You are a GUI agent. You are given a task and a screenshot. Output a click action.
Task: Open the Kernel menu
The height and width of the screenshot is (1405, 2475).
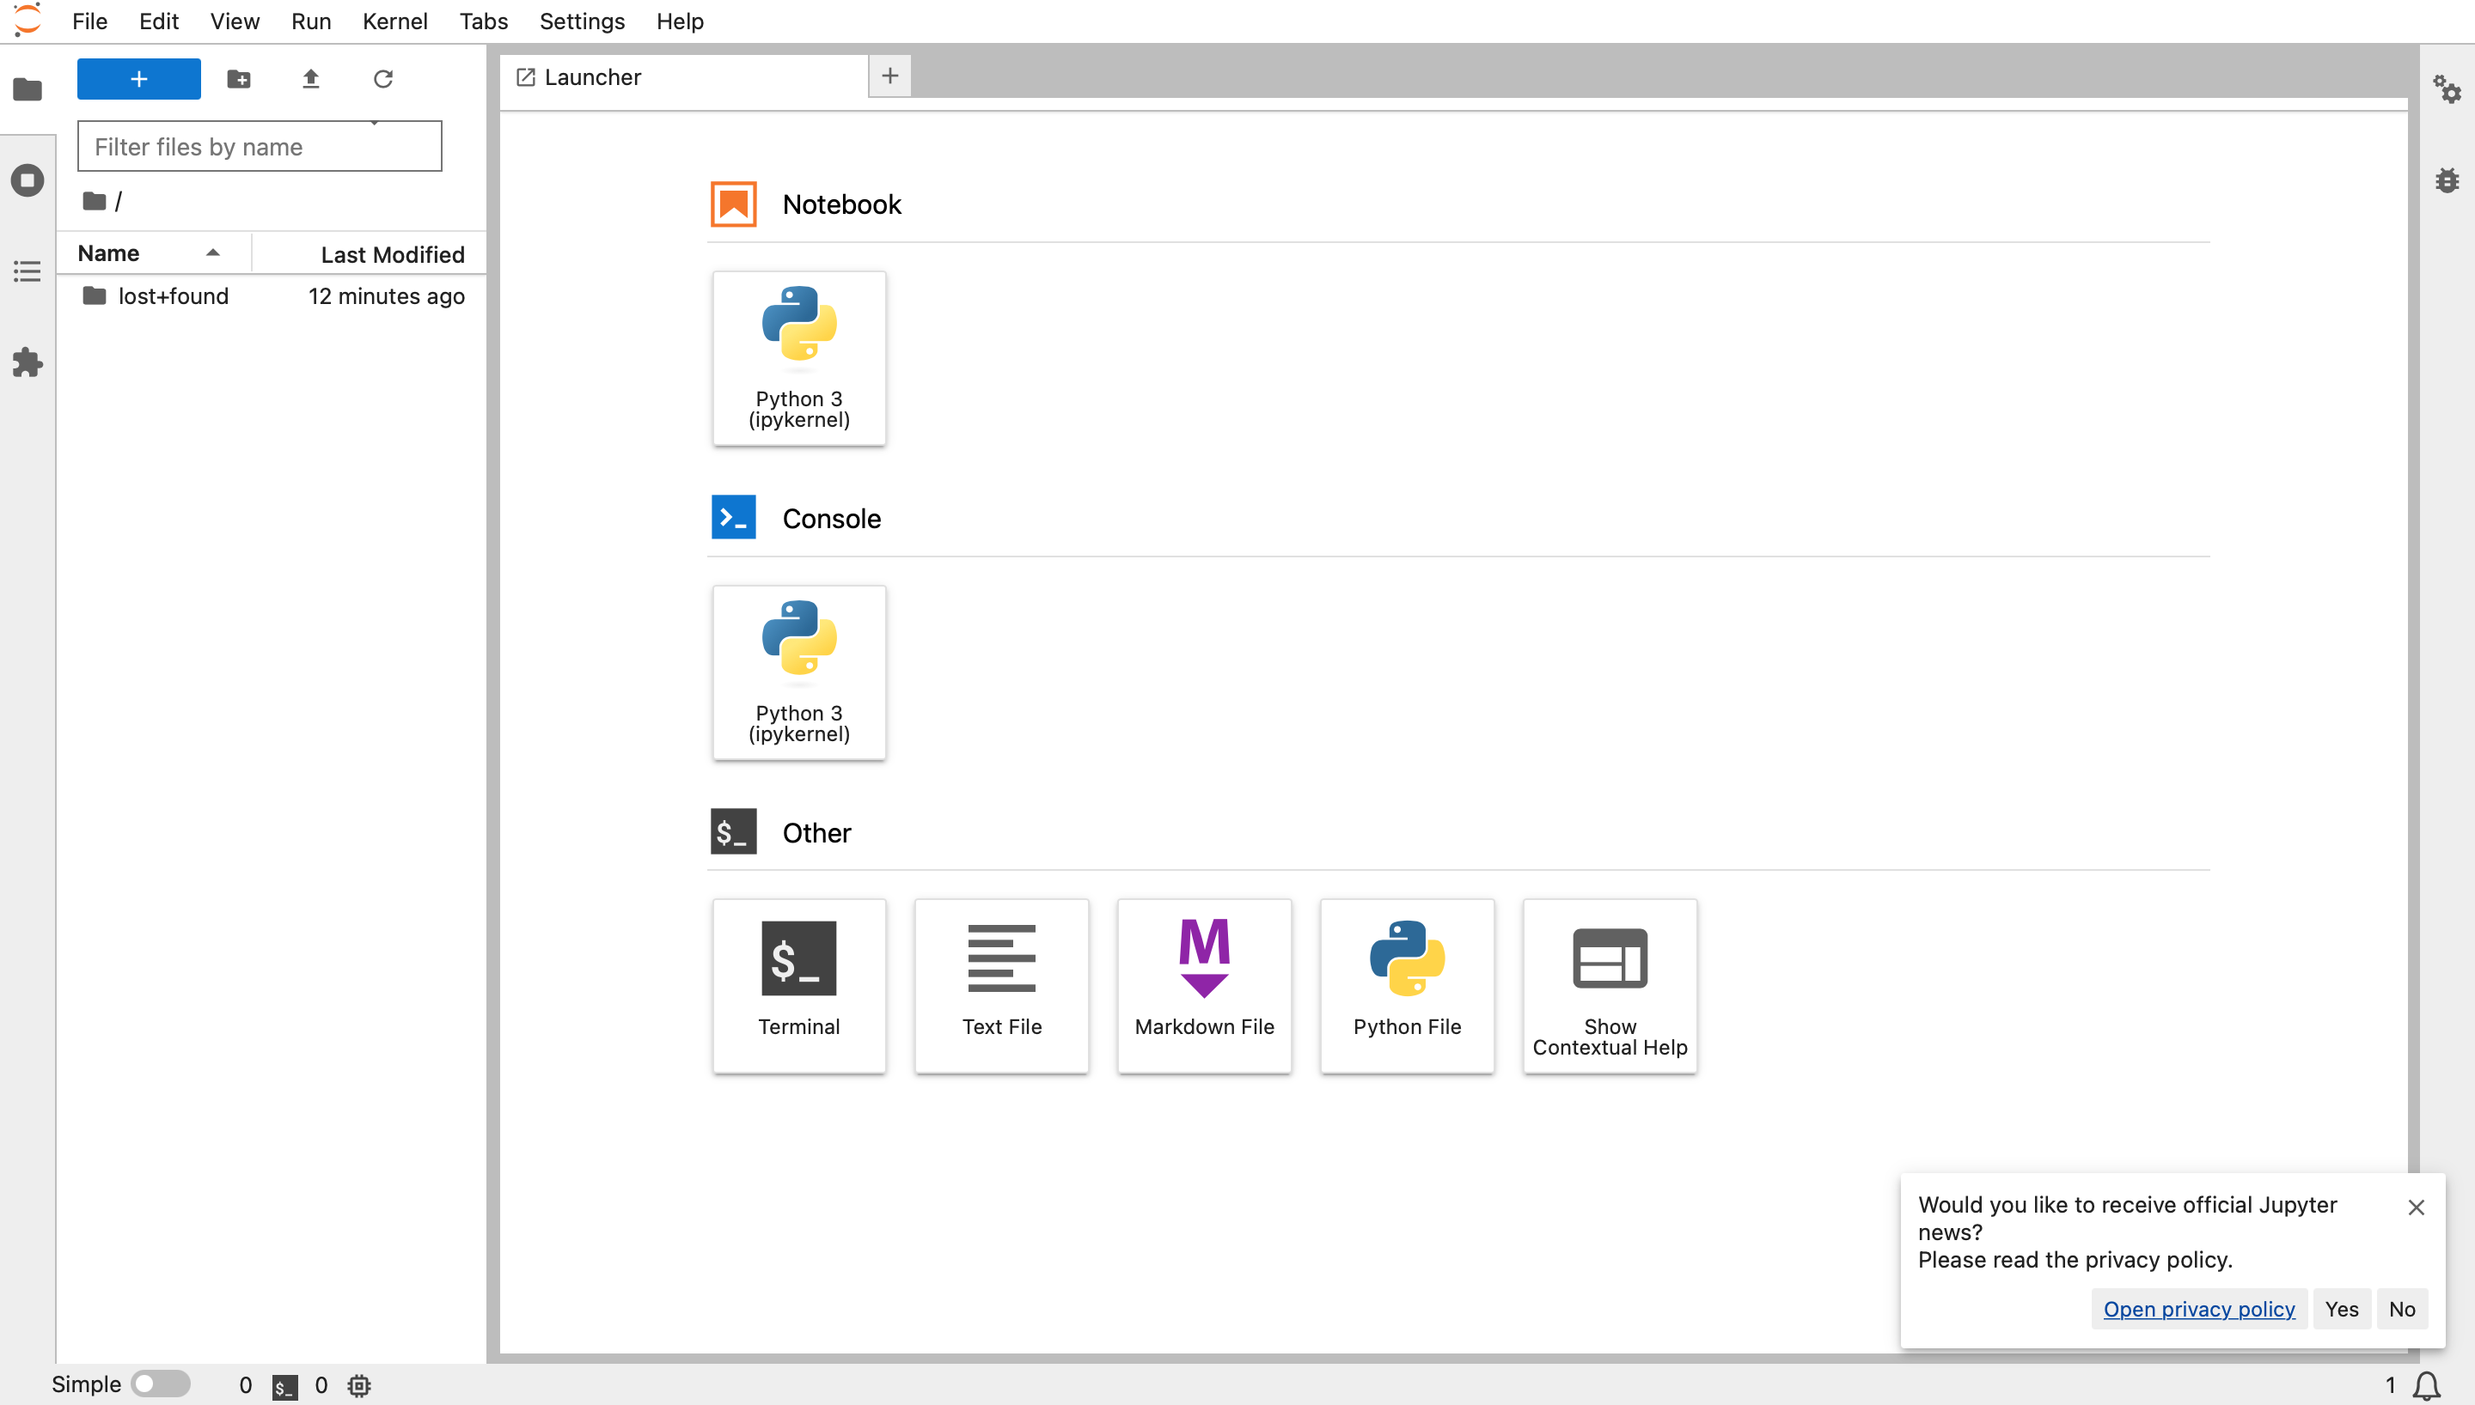coord(394,21)
